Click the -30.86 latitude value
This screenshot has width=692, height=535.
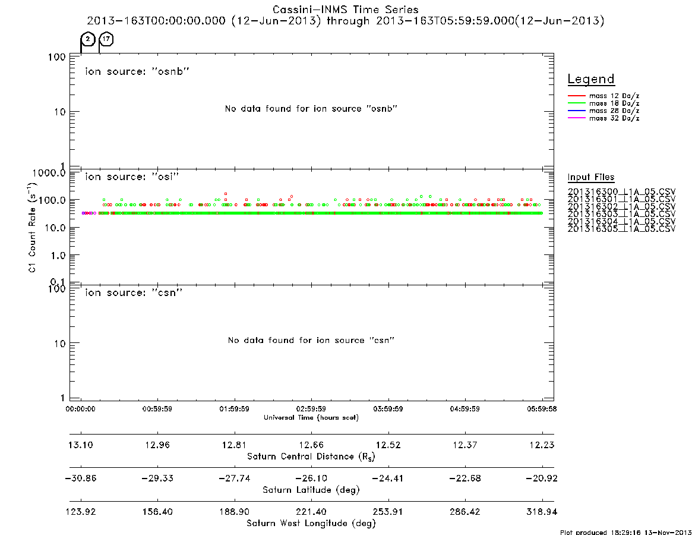[x=80, y=479]
